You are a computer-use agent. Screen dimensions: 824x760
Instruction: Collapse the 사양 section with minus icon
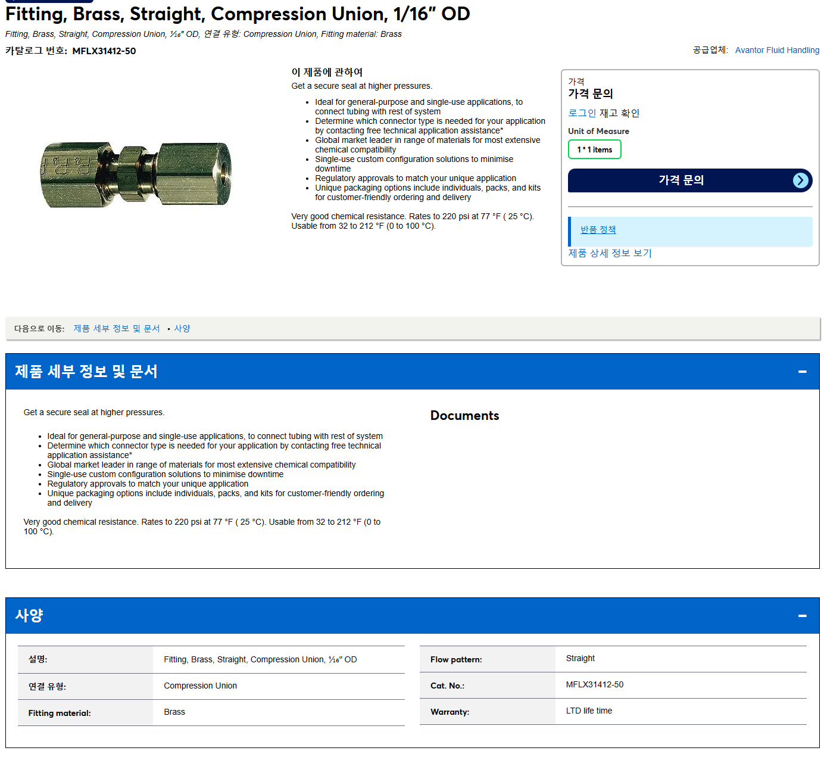tap(803, 616)
